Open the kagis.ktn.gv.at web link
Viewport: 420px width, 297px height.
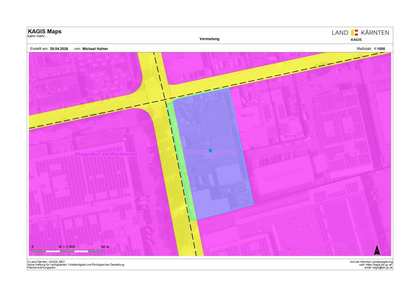coord(378,265)
